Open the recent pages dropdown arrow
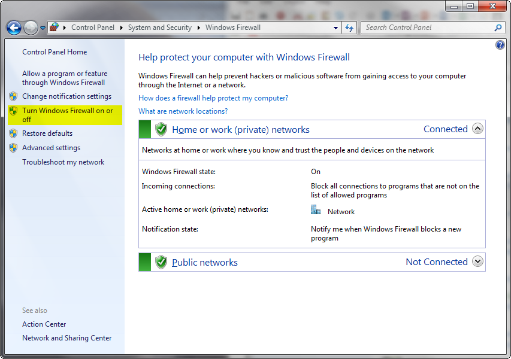This screenshot has width=511, height=359. click(43, 28)
